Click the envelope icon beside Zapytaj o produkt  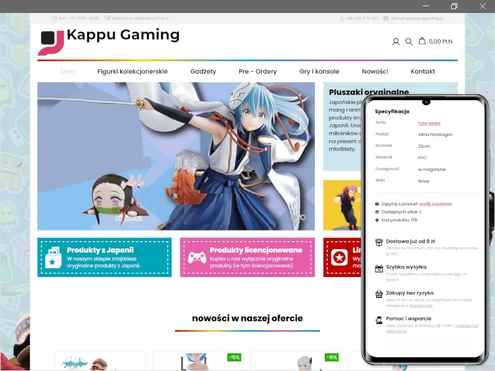point(377,204)
